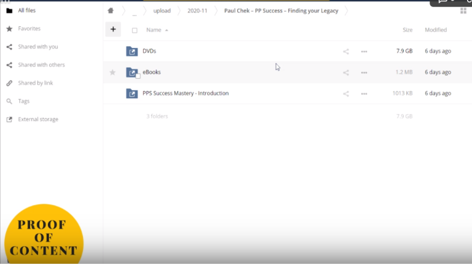Screen dimensions: 472x264
Task: Open DVDs folder name
Action: 149,51
